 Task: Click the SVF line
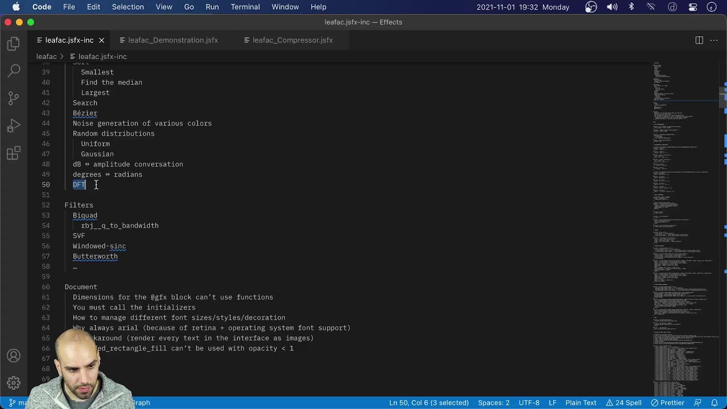(x=79, y=236)
